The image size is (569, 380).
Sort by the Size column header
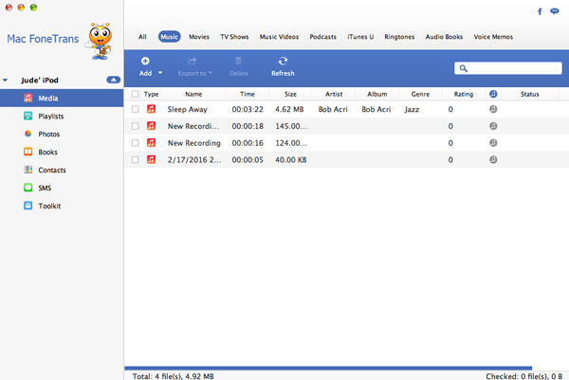pyautogui.click(x=290, y=94)
